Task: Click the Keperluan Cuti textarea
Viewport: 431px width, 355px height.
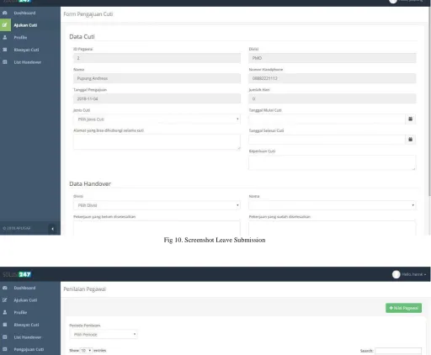Action: point(333,162)
